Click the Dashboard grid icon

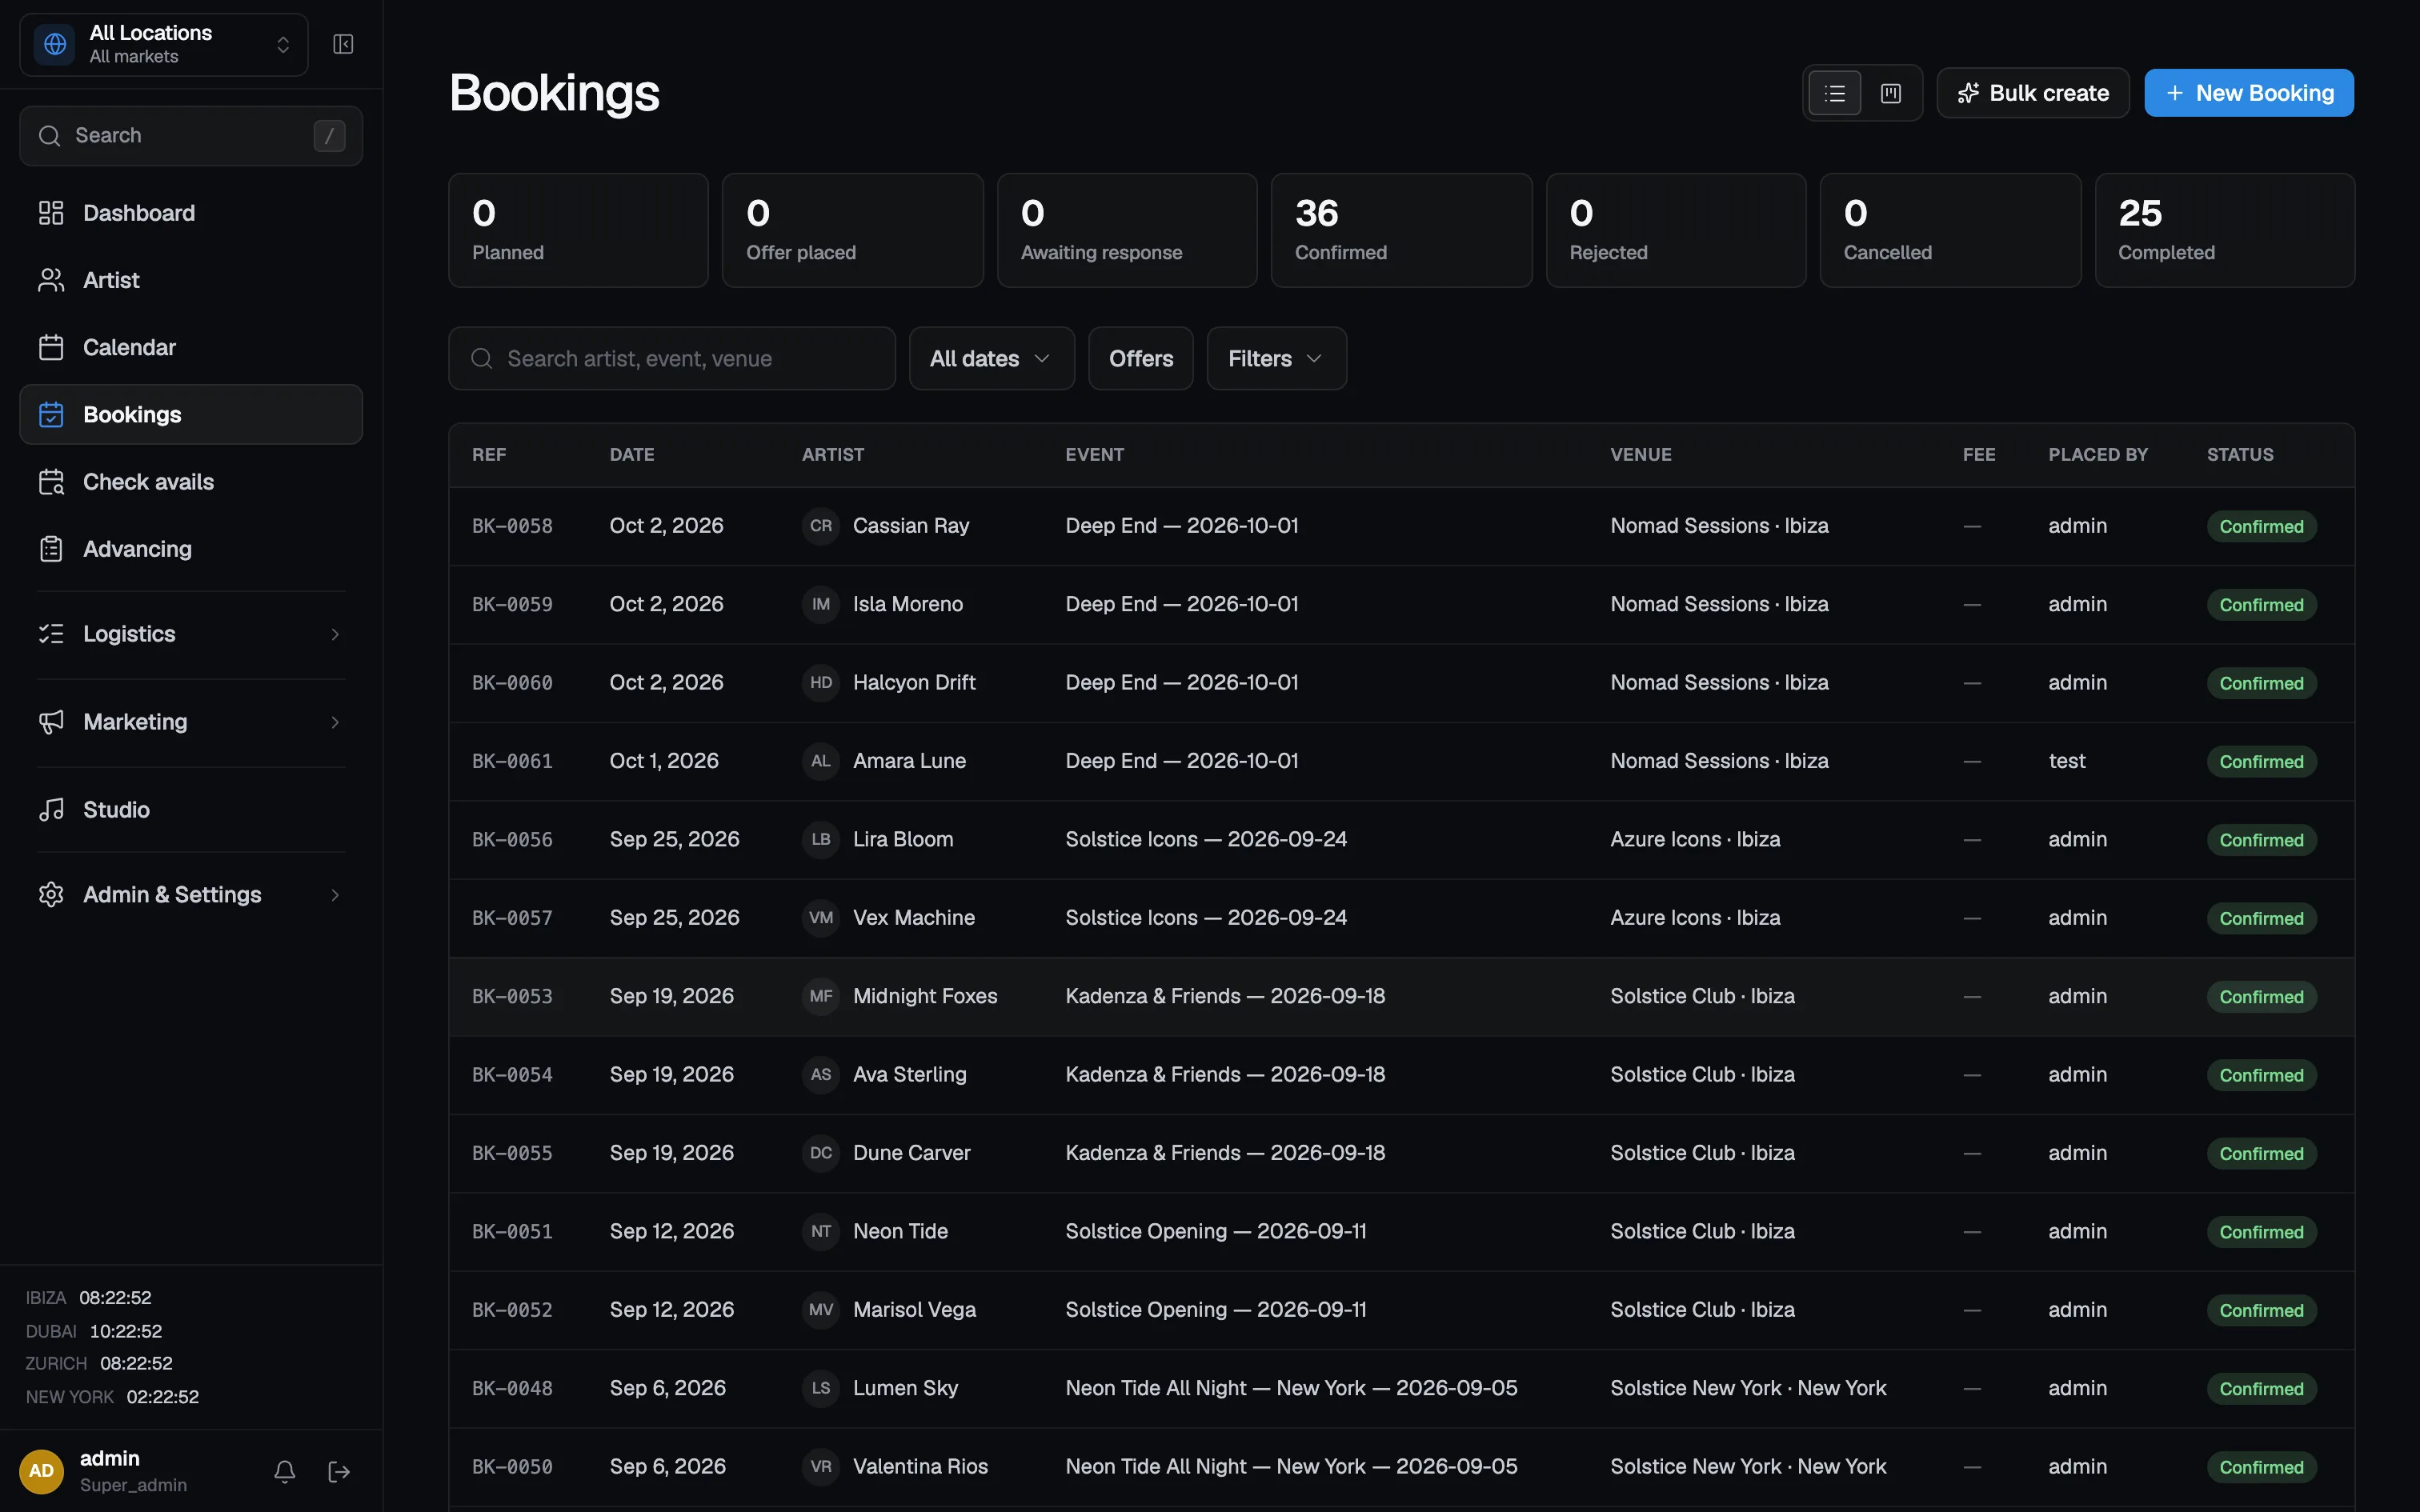pos(51,213)
